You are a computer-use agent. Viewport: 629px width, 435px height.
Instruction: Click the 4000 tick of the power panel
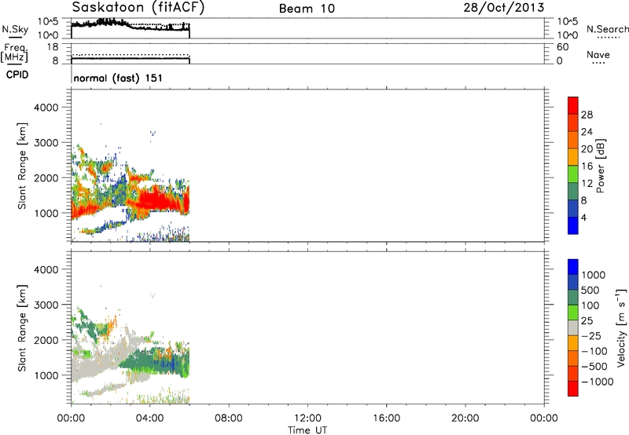46,108
